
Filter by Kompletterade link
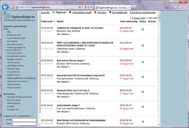pyautogui.click(x=119, y=12)
